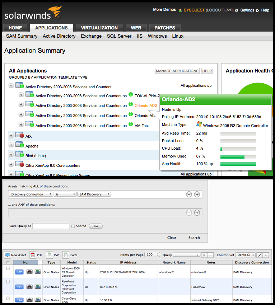Run the selected query with play icon
Screen dimensions: 275x305
[x=204, y=255]
